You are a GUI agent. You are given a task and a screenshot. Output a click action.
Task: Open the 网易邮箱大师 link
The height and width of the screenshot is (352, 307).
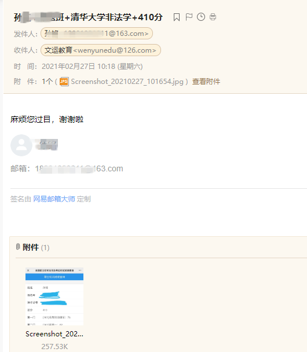coord(54,199)
